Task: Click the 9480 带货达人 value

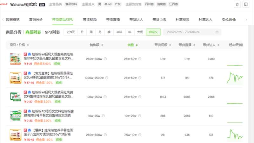Action: pos(211,59)
